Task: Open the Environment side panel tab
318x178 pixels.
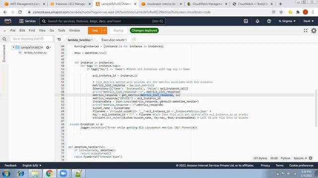Action: coord(4,53)
